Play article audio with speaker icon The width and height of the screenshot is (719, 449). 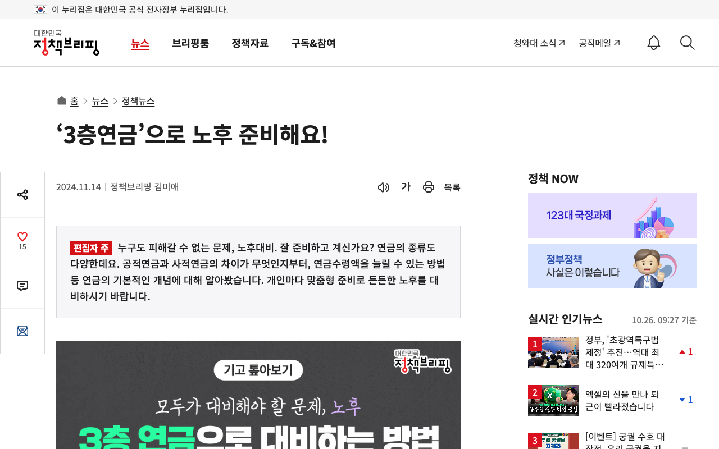[384, 187]
